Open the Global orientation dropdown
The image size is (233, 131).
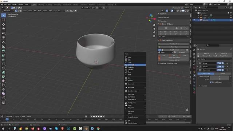(86, 8)
